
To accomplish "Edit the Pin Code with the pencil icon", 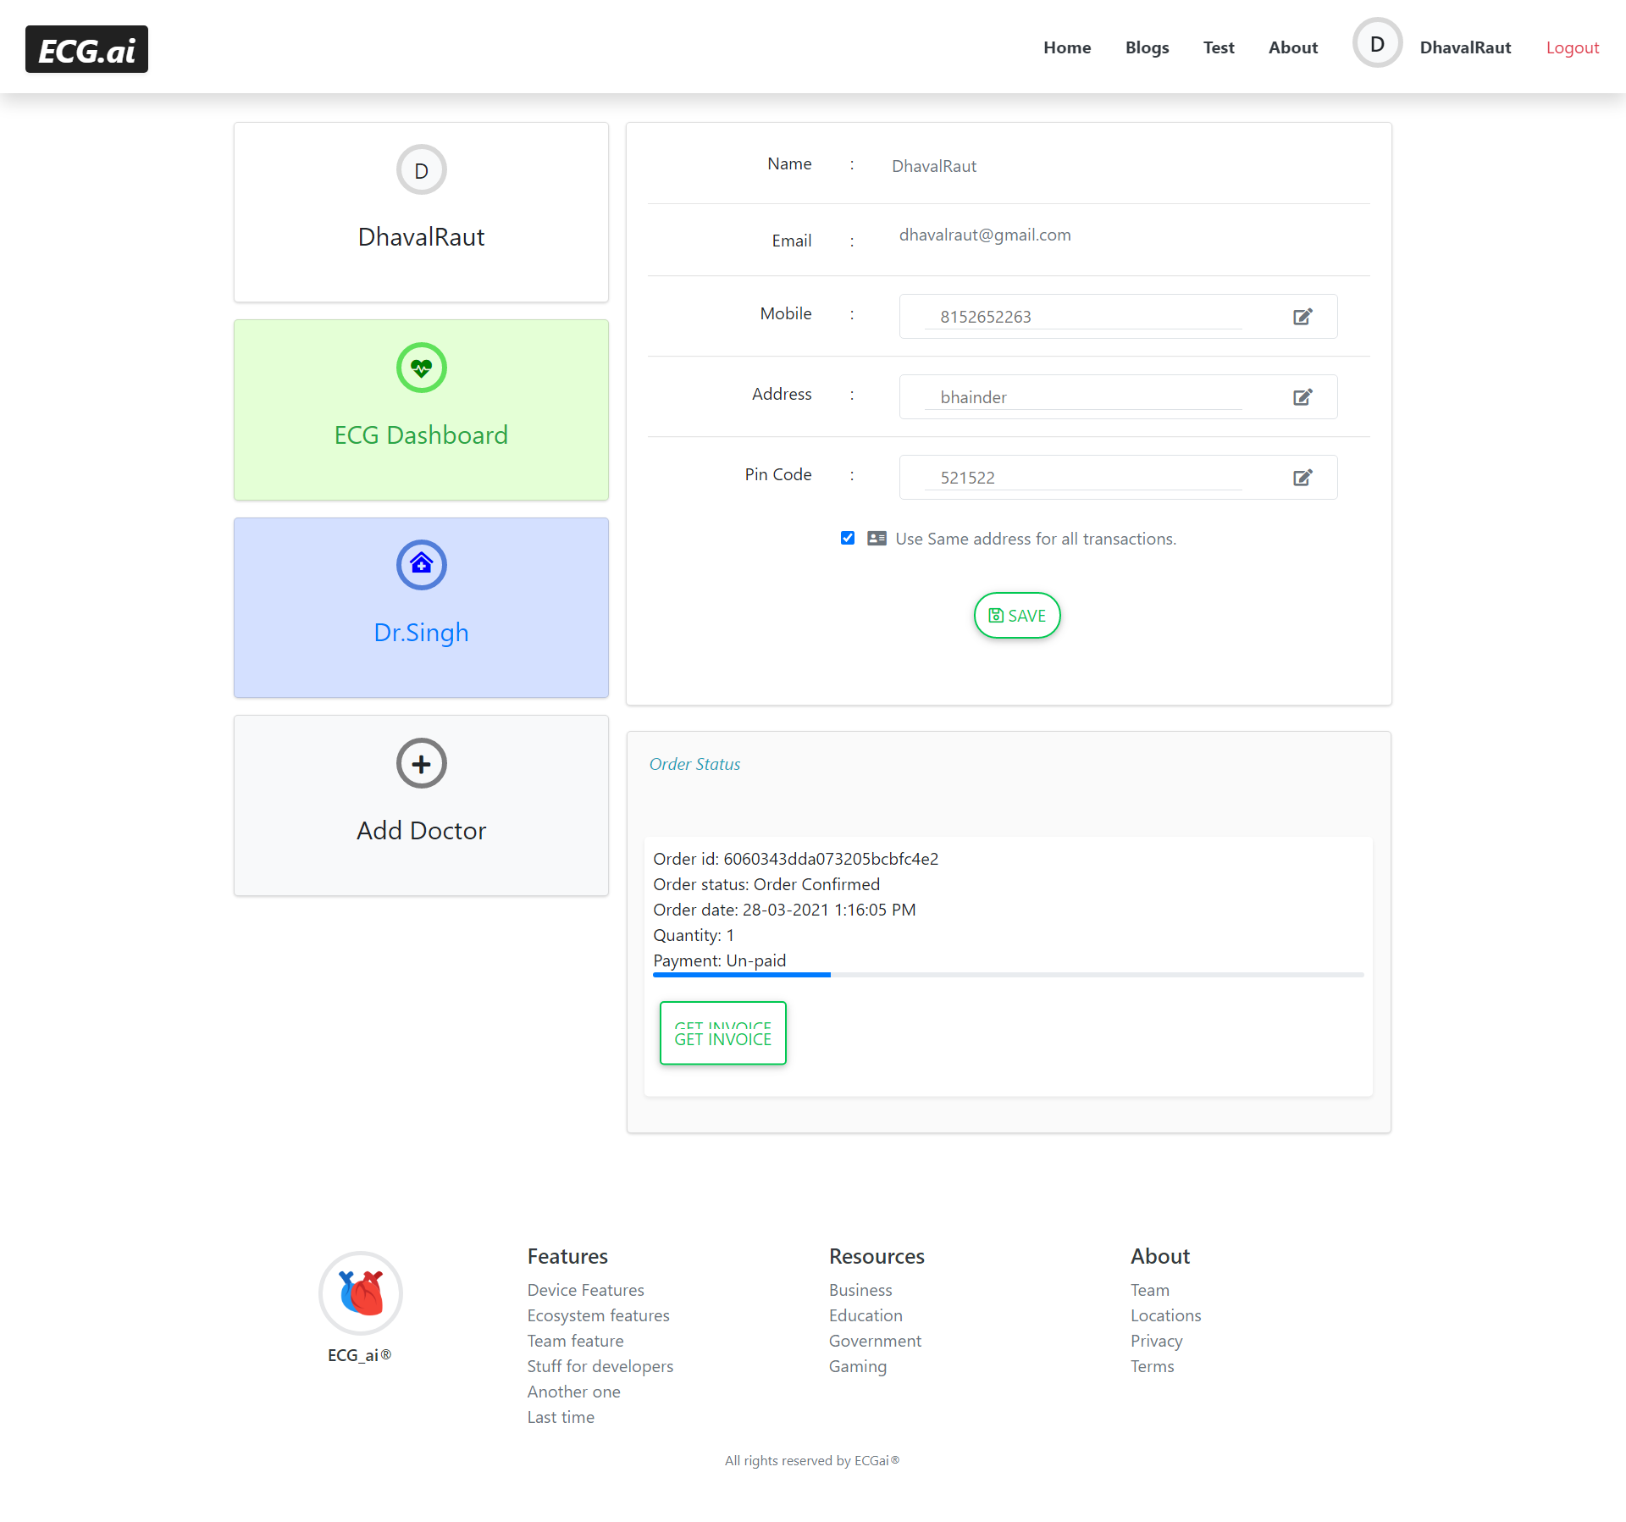I will tap(1302, 477).
